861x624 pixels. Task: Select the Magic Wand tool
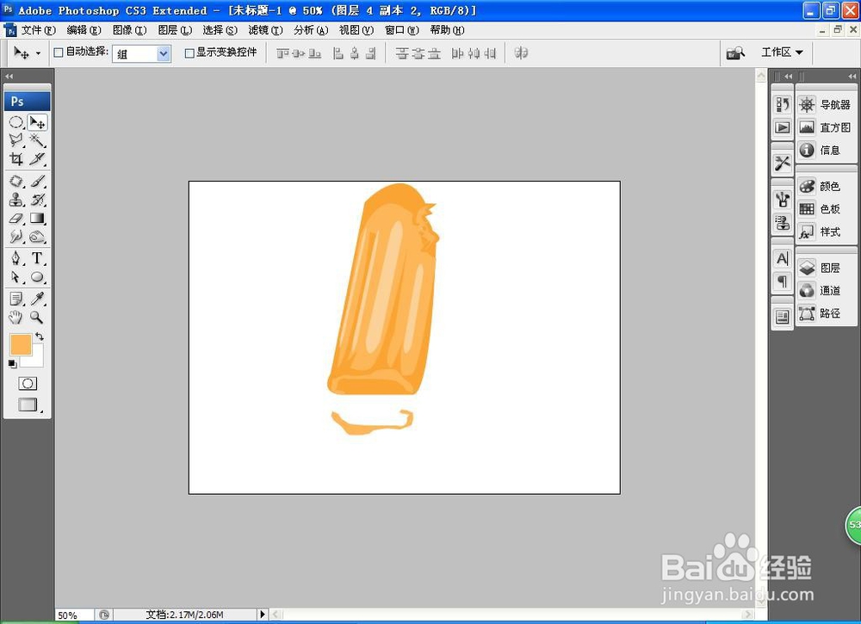pos(37,140)
